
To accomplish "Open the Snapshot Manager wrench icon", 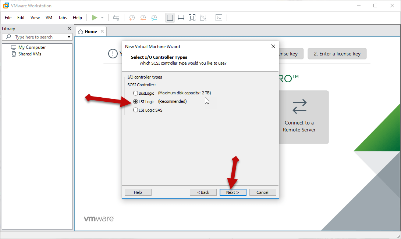I will (x=155, y=18).
